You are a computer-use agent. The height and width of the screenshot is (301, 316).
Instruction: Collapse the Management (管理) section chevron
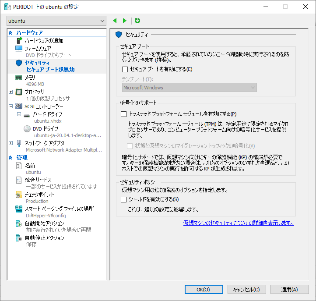tap(11, 158)
